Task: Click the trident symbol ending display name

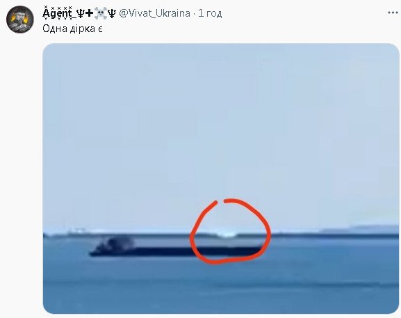Action: [x=112, y=13]
